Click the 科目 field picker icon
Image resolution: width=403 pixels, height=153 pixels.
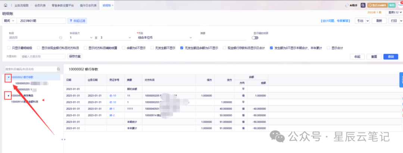[x=61, y=38]
